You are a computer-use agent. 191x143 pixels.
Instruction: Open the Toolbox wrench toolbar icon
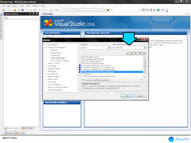(155, 10)
